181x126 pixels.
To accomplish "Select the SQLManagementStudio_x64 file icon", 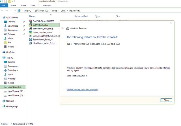I will click(31, 36).
